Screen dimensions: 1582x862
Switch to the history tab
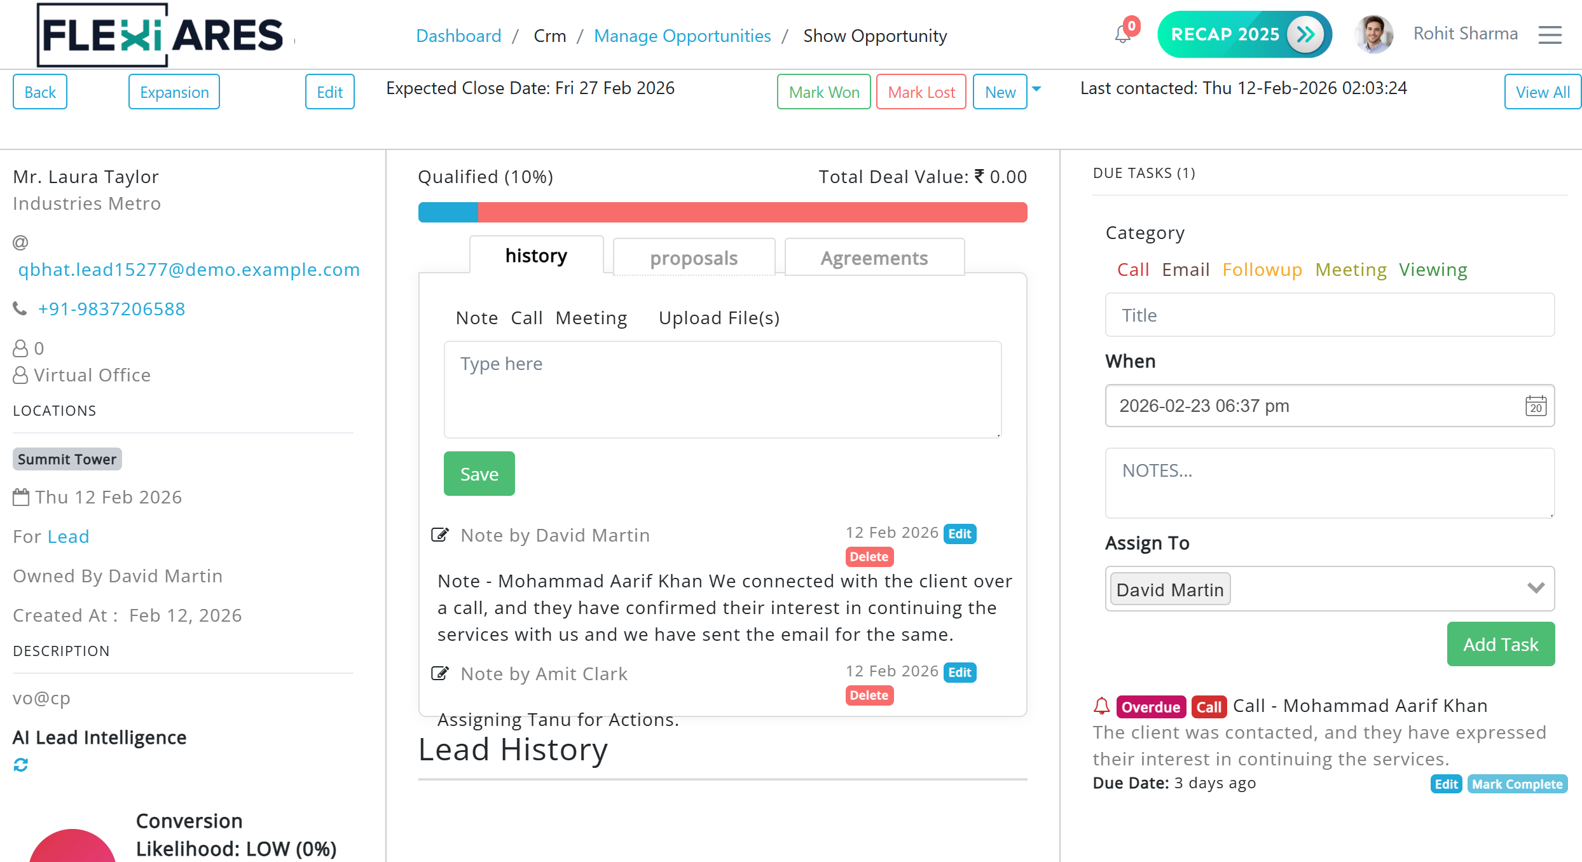[x=536, y=256]
